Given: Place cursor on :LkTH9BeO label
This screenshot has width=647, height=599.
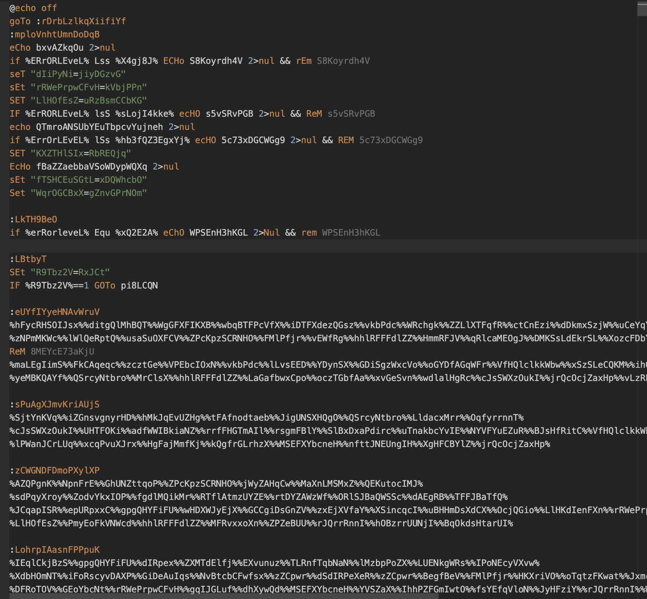Looking at the screenshot, I should click(x=33, y=219).
